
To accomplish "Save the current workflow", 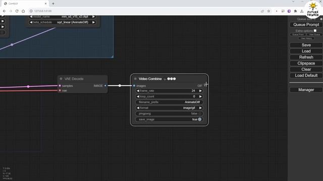I will pyautogui.click(x=306, y=45).
